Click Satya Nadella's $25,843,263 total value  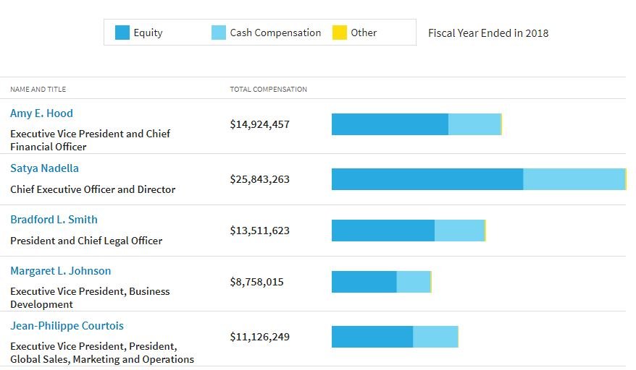259,179
